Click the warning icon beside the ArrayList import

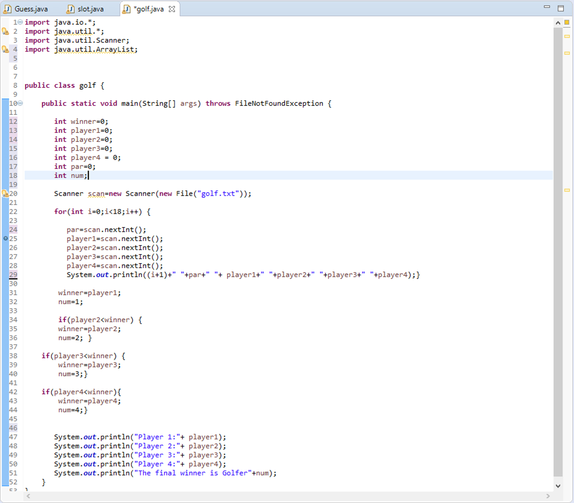4,49
